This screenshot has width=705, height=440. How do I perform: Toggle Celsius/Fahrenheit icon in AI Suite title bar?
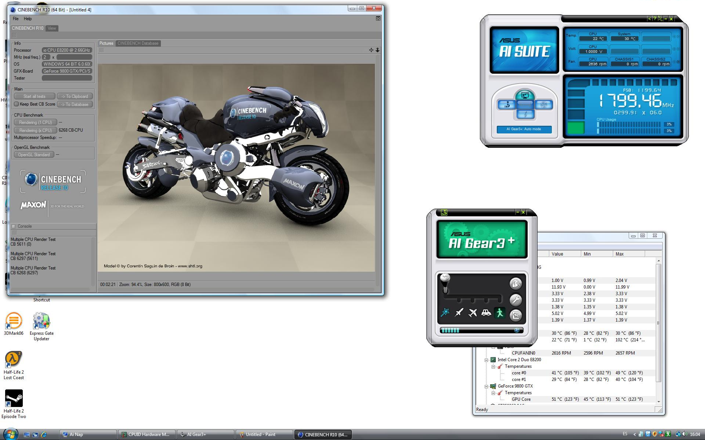660,19
